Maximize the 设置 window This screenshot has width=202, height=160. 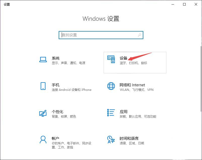[x=184, y=4]
